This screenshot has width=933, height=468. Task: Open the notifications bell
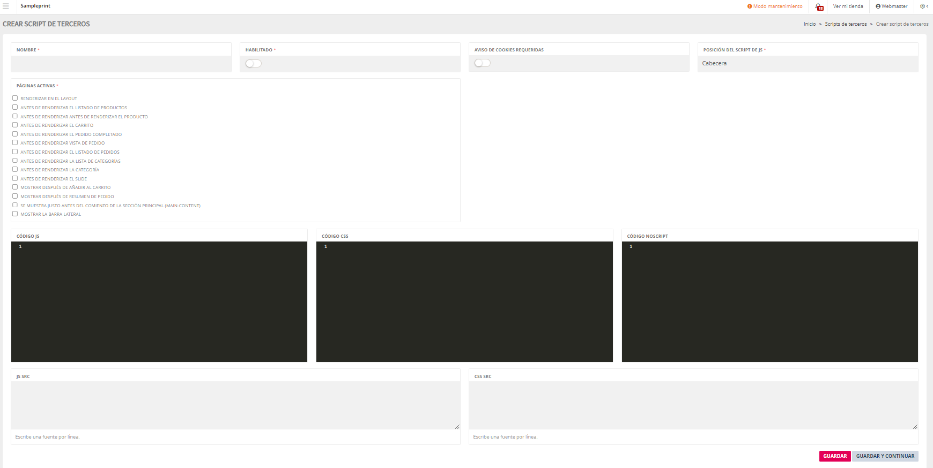click(x=819, y=6)
